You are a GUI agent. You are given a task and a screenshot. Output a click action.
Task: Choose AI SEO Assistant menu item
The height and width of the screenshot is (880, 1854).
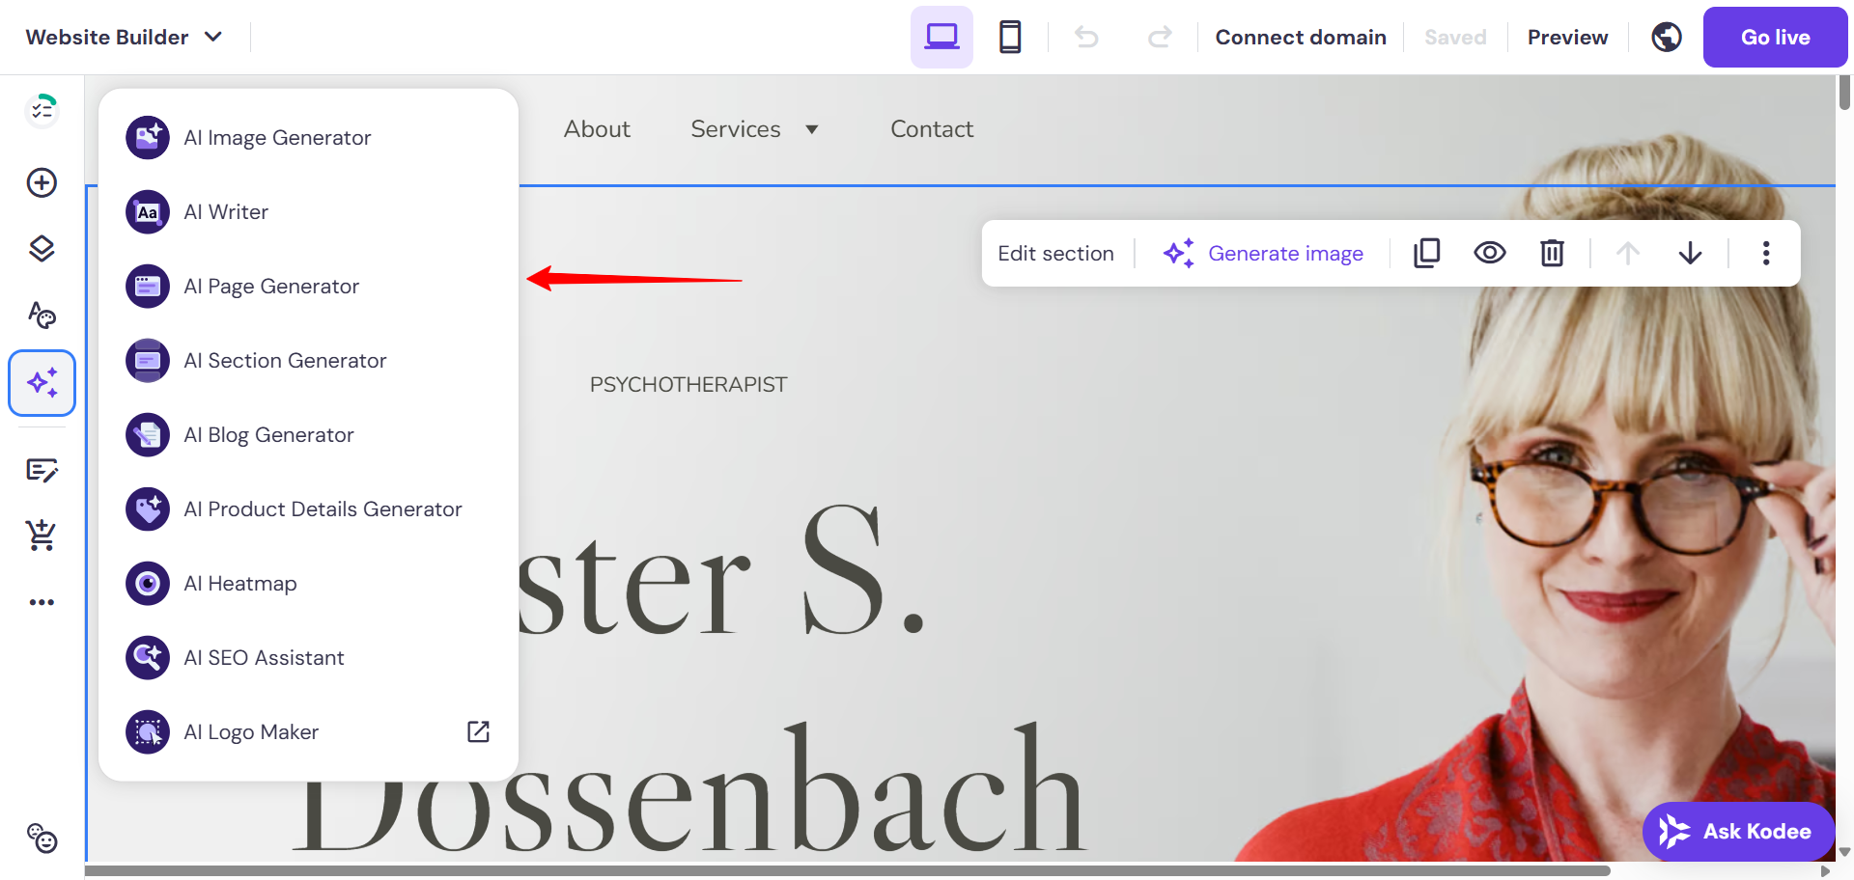click(264, 658)
